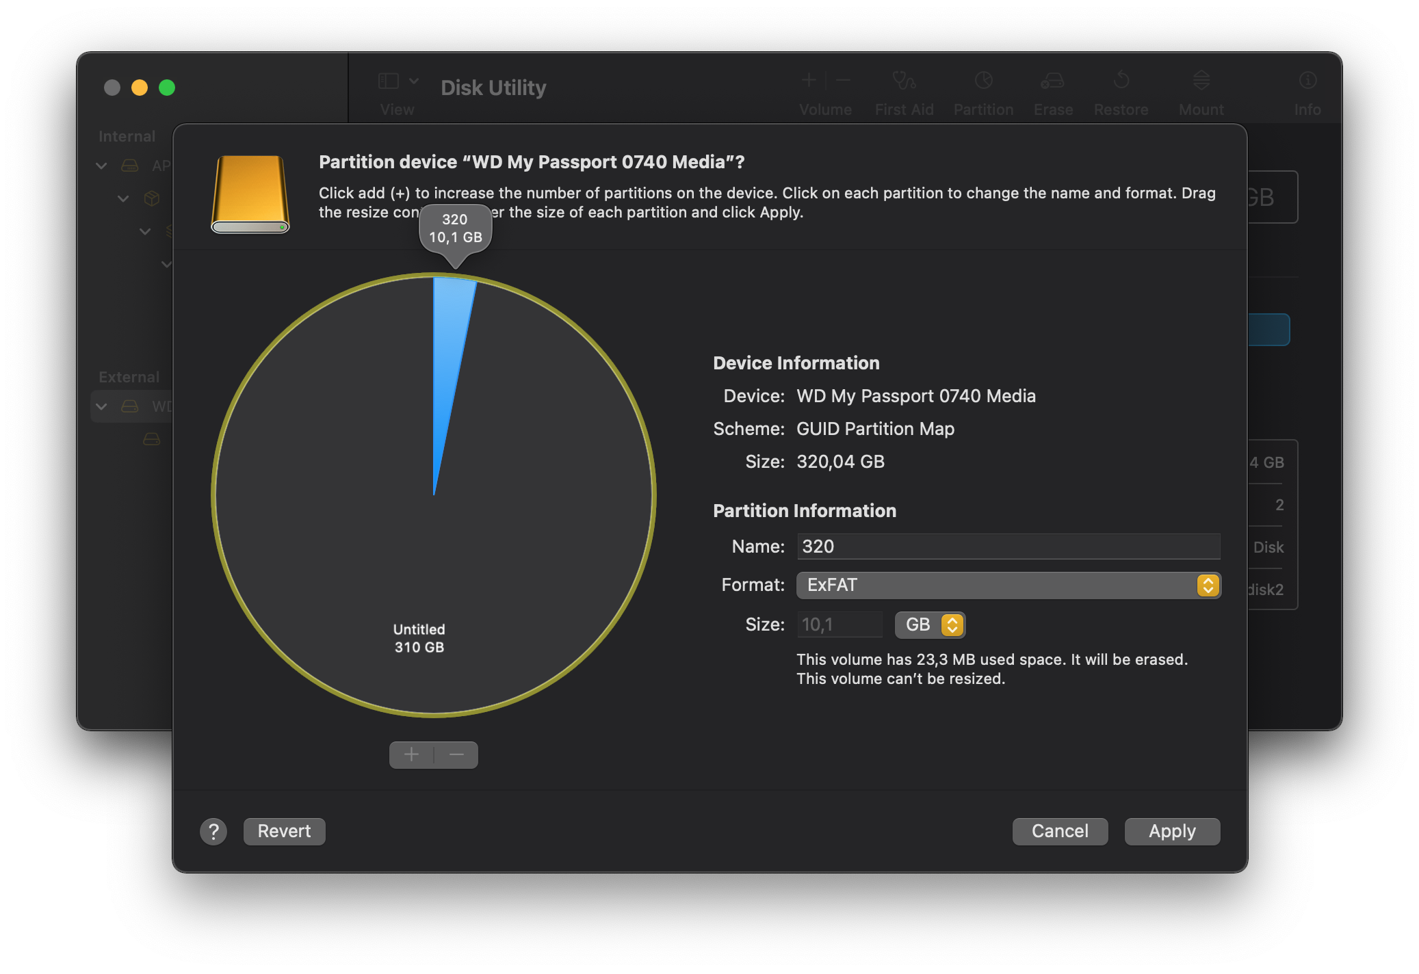Viewport: 1419px width, 974px height.
Task: Open the Format ExFAT dropdown
Action: 1008,585
